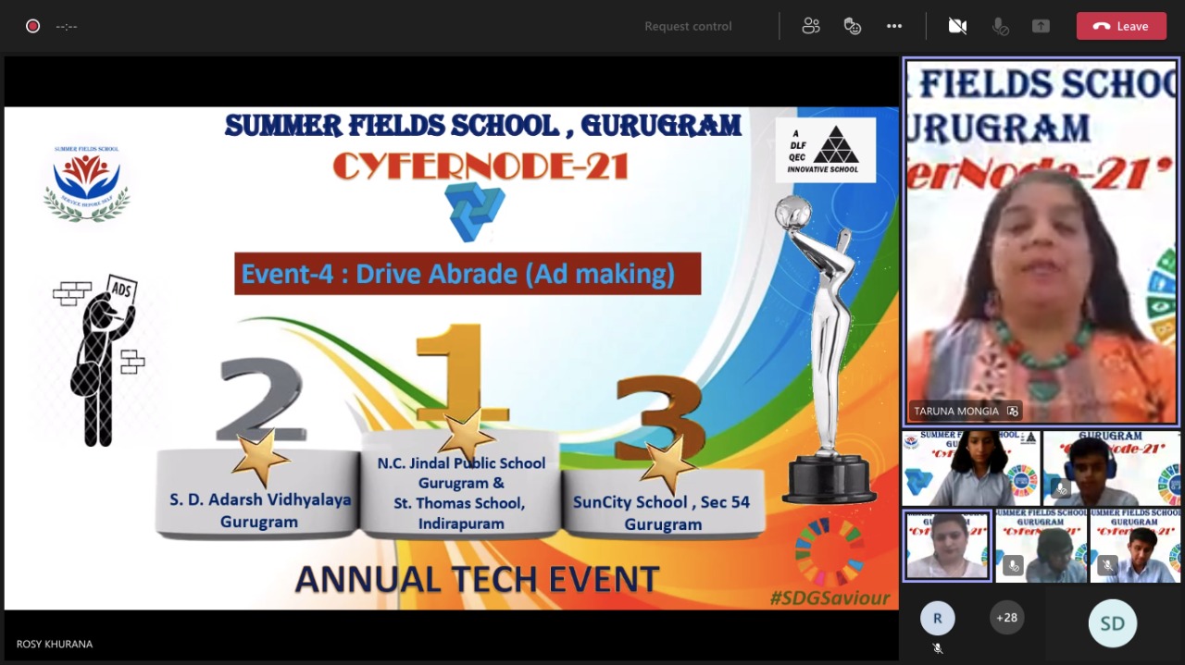Select the girl with long hair video thumbnail
Image resolution: width=1185 pixels, height=665 pixels.
pos(971,468)
